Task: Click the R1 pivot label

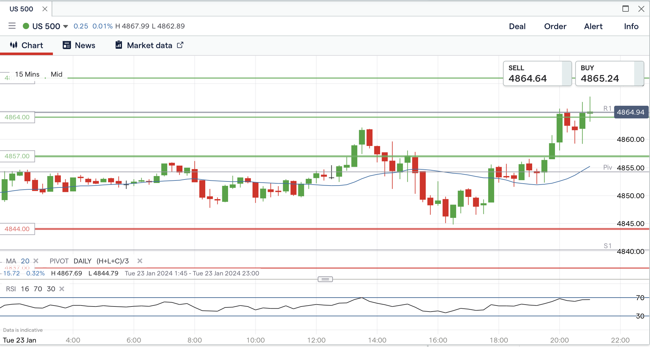Action: tap(607, 109)
